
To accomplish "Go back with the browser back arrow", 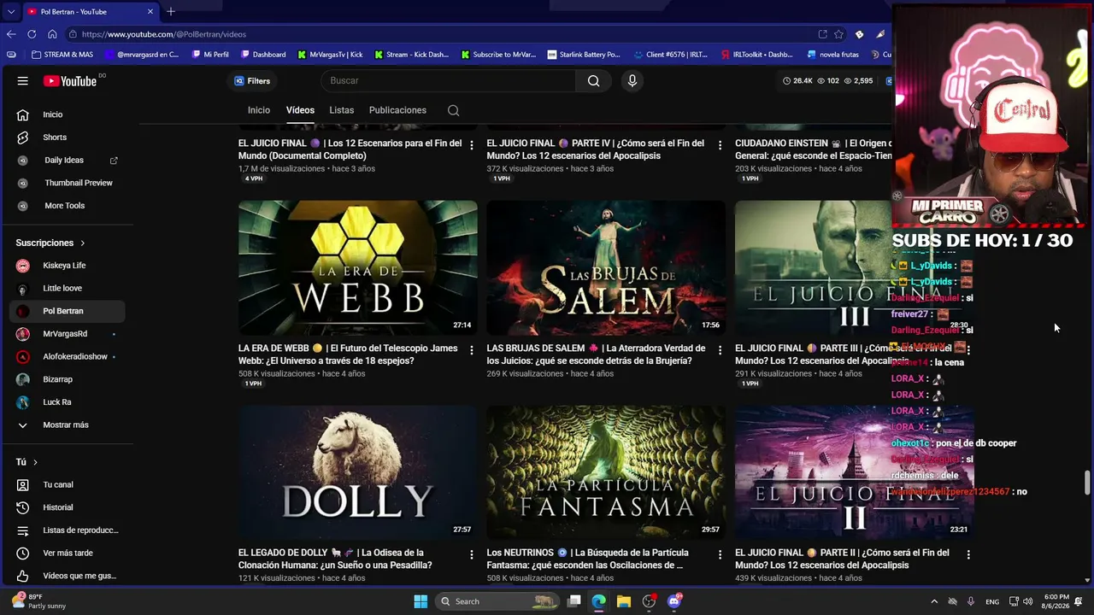I will tap(11, 34).
